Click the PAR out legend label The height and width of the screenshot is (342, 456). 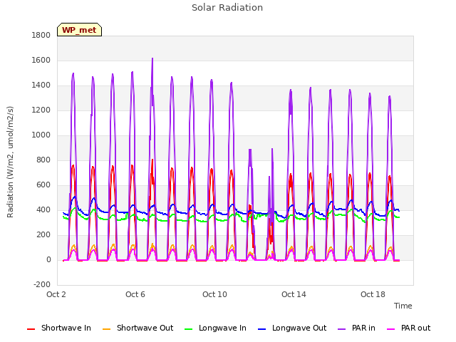tap(415, 328)
